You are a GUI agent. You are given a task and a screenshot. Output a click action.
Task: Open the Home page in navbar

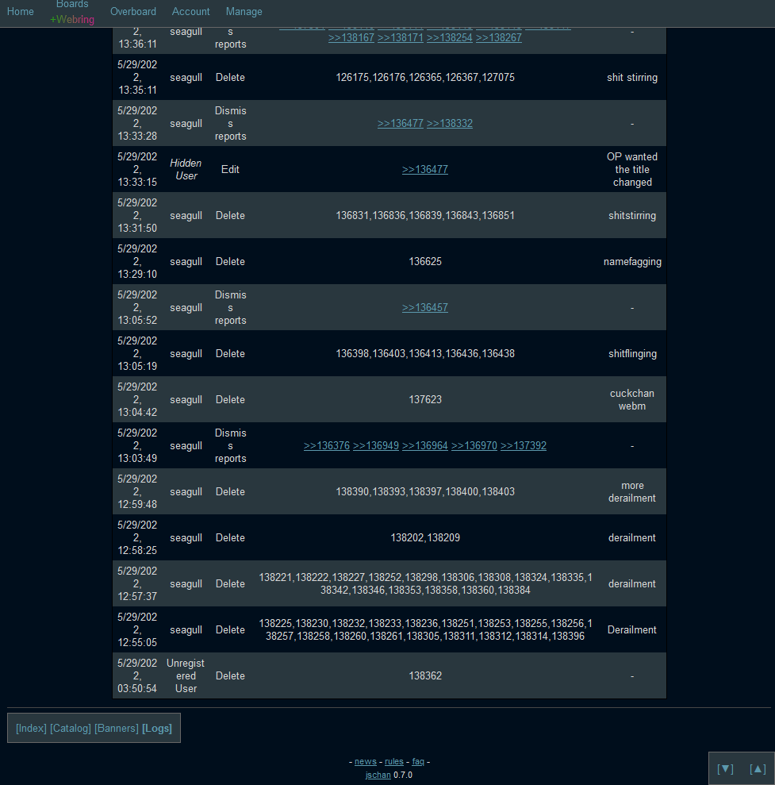point(21,12)
